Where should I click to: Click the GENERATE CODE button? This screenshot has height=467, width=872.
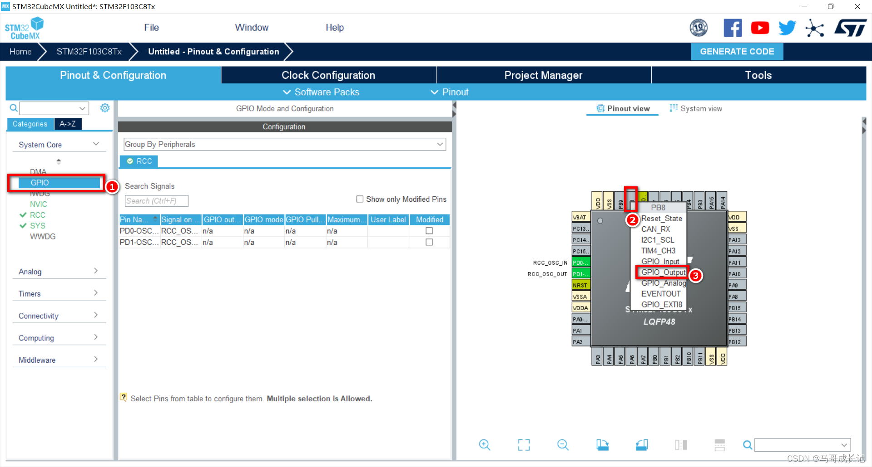click(737, 51)
